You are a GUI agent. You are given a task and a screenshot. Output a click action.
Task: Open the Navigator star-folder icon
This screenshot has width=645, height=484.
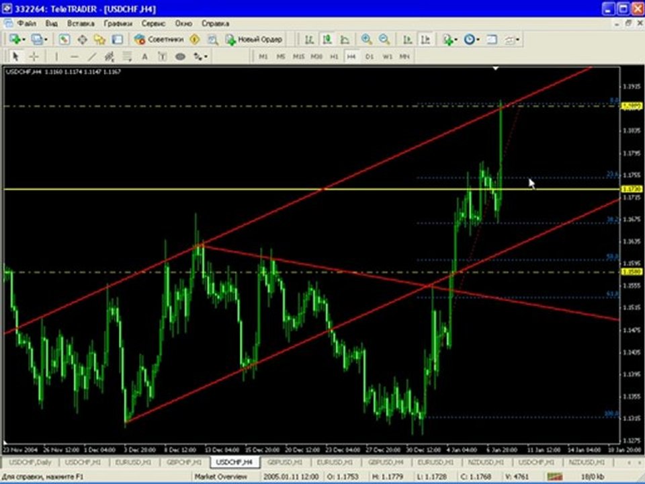[x=100, y=40]
